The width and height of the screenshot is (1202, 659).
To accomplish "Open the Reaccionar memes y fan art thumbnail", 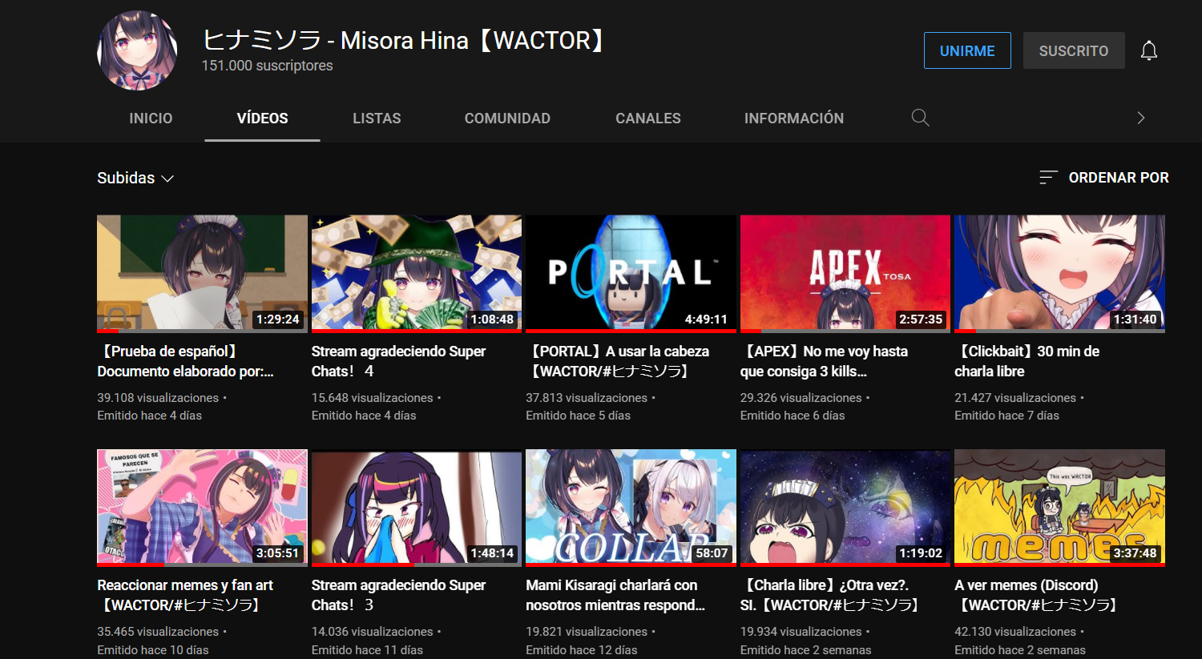I will 202,507.
